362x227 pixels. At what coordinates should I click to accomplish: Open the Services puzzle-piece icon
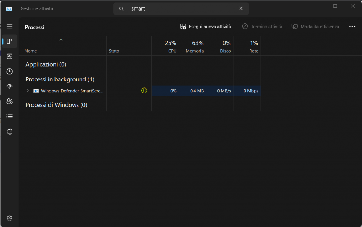coord(10,132)
